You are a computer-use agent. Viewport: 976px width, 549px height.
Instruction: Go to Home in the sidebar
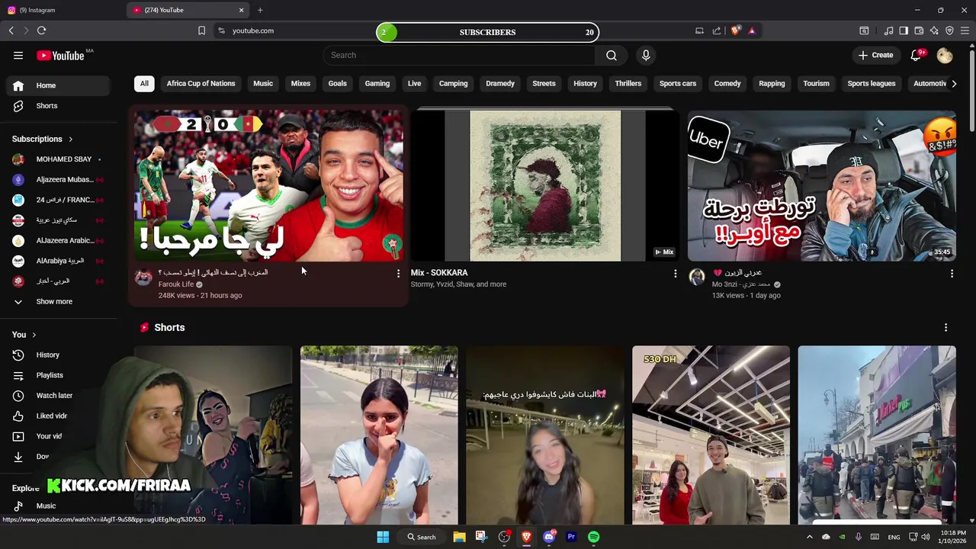click(58, 85)
